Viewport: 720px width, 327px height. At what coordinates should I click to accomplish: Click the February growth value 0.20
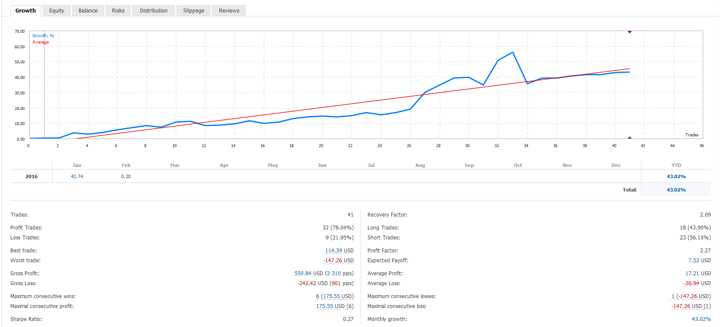126,176
